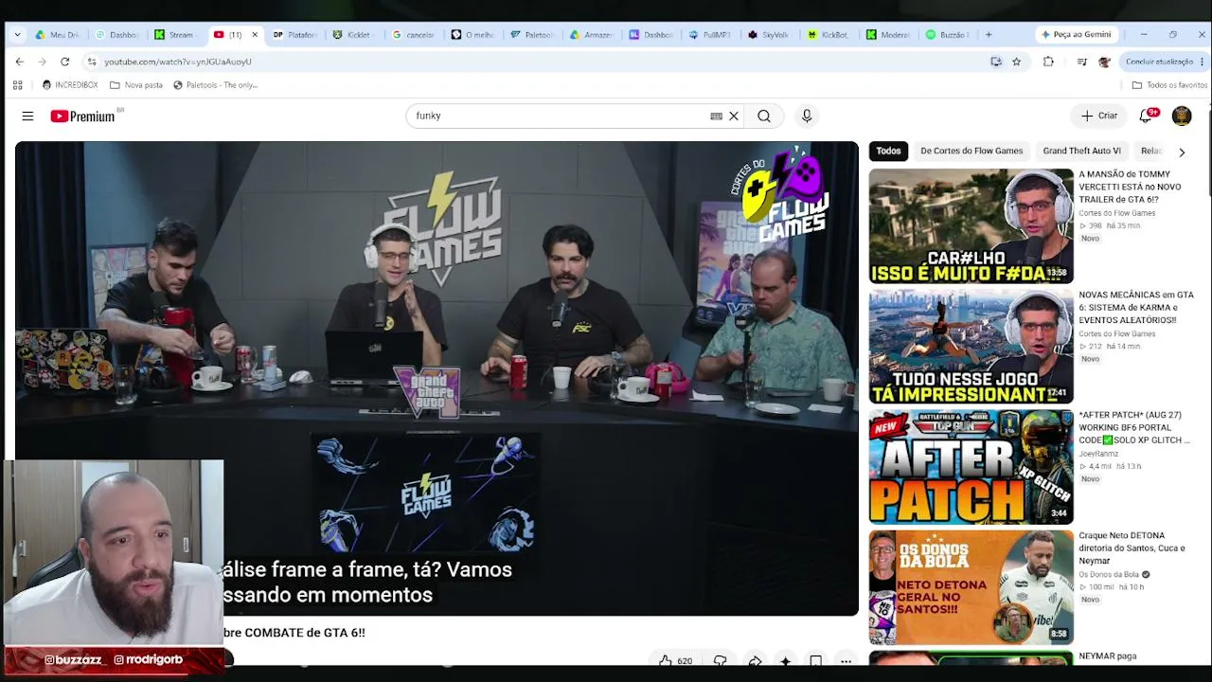Close the active YouTube tab
The height and width of the screenshot is (682, 1212).
[255, 35]
